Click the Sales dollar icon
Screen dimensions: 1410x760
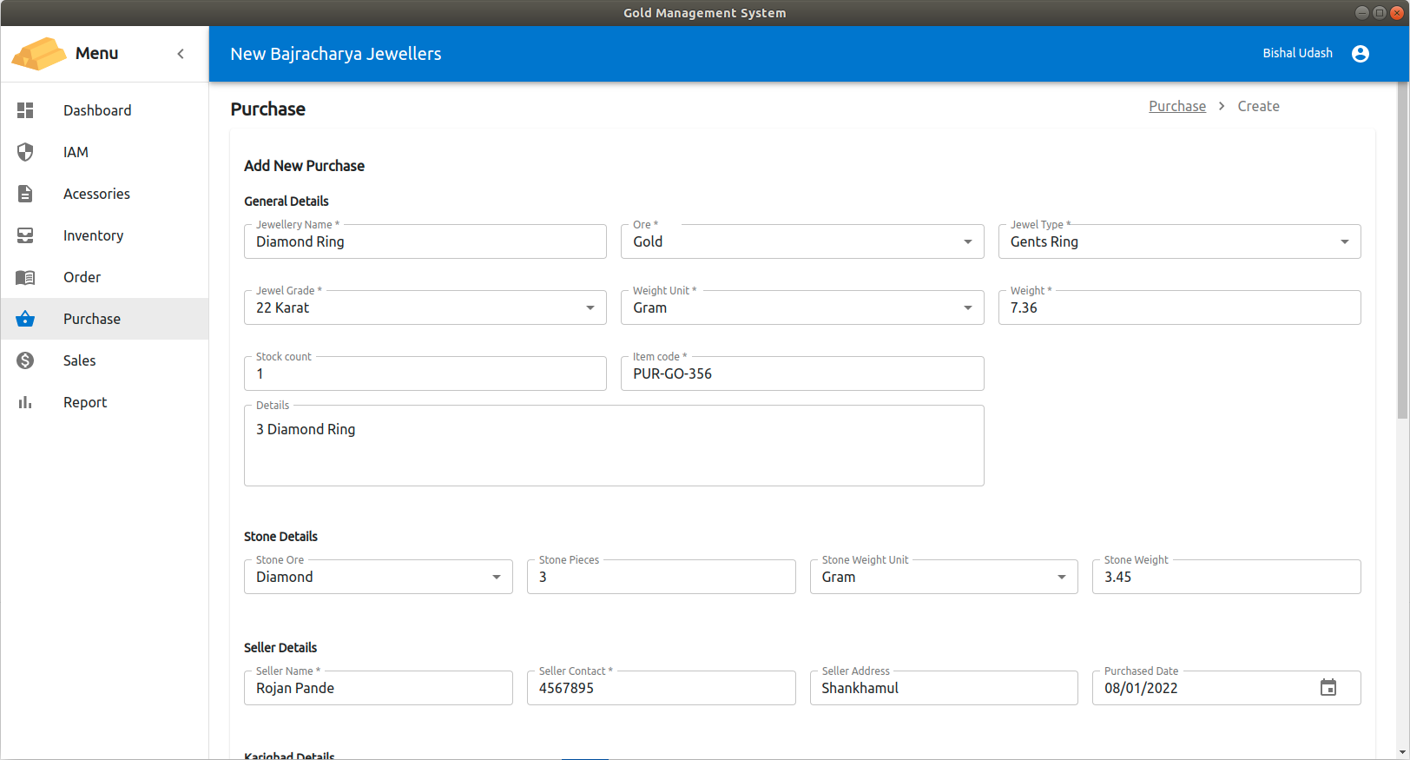click(x=25, y=360)
